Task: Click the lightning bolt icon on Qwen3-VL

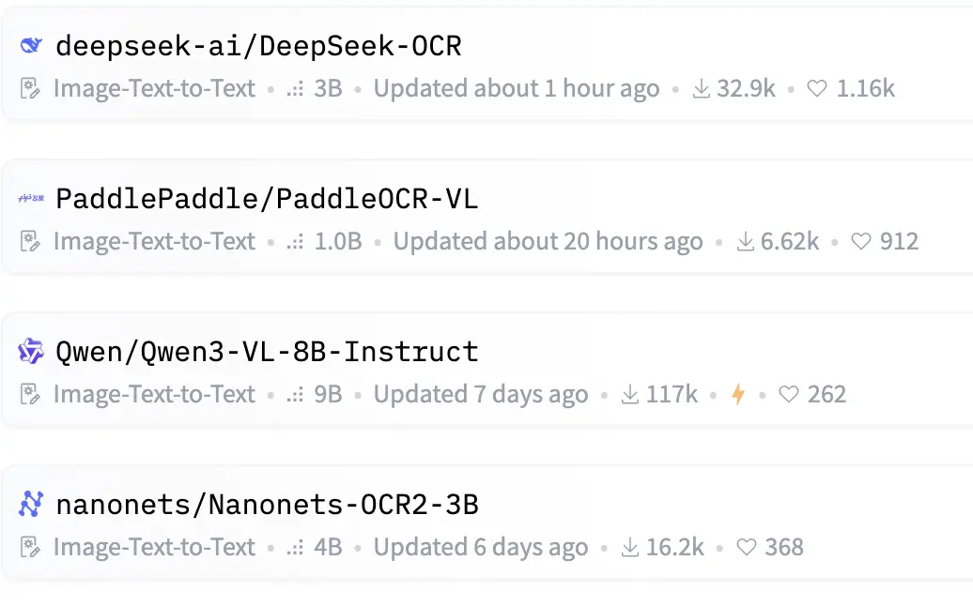Action: 738,395
